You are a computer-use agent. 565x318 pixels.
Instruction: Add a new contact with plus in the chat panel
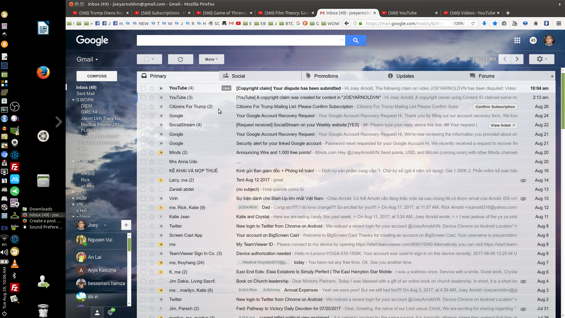(x=126, y=225)
